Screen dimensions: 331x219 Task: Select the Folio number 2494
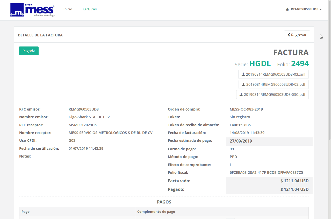click(300, 64)
